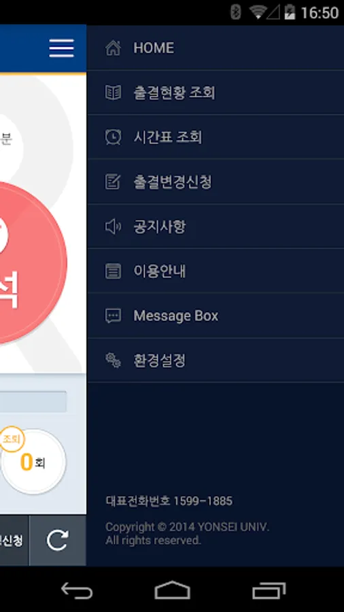Open Message Box from the side menu
Image resolution: width=344 pixels, height=612 pixels.
click(x=216, y=316)
